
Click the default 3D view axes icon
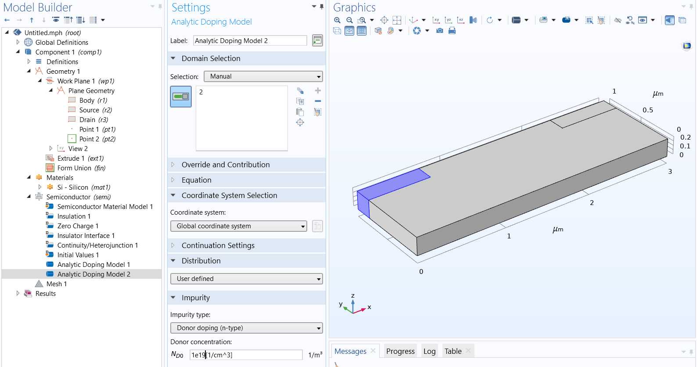pyautogui.click(x=413, y=20)
